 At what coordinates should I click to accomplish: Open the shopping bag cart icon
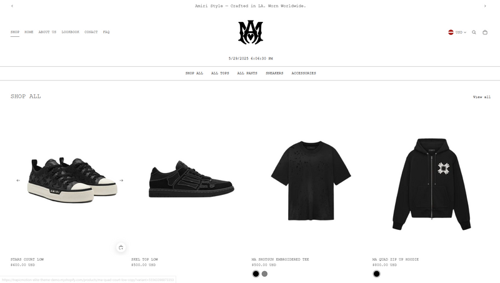click(x=485, y=32)
